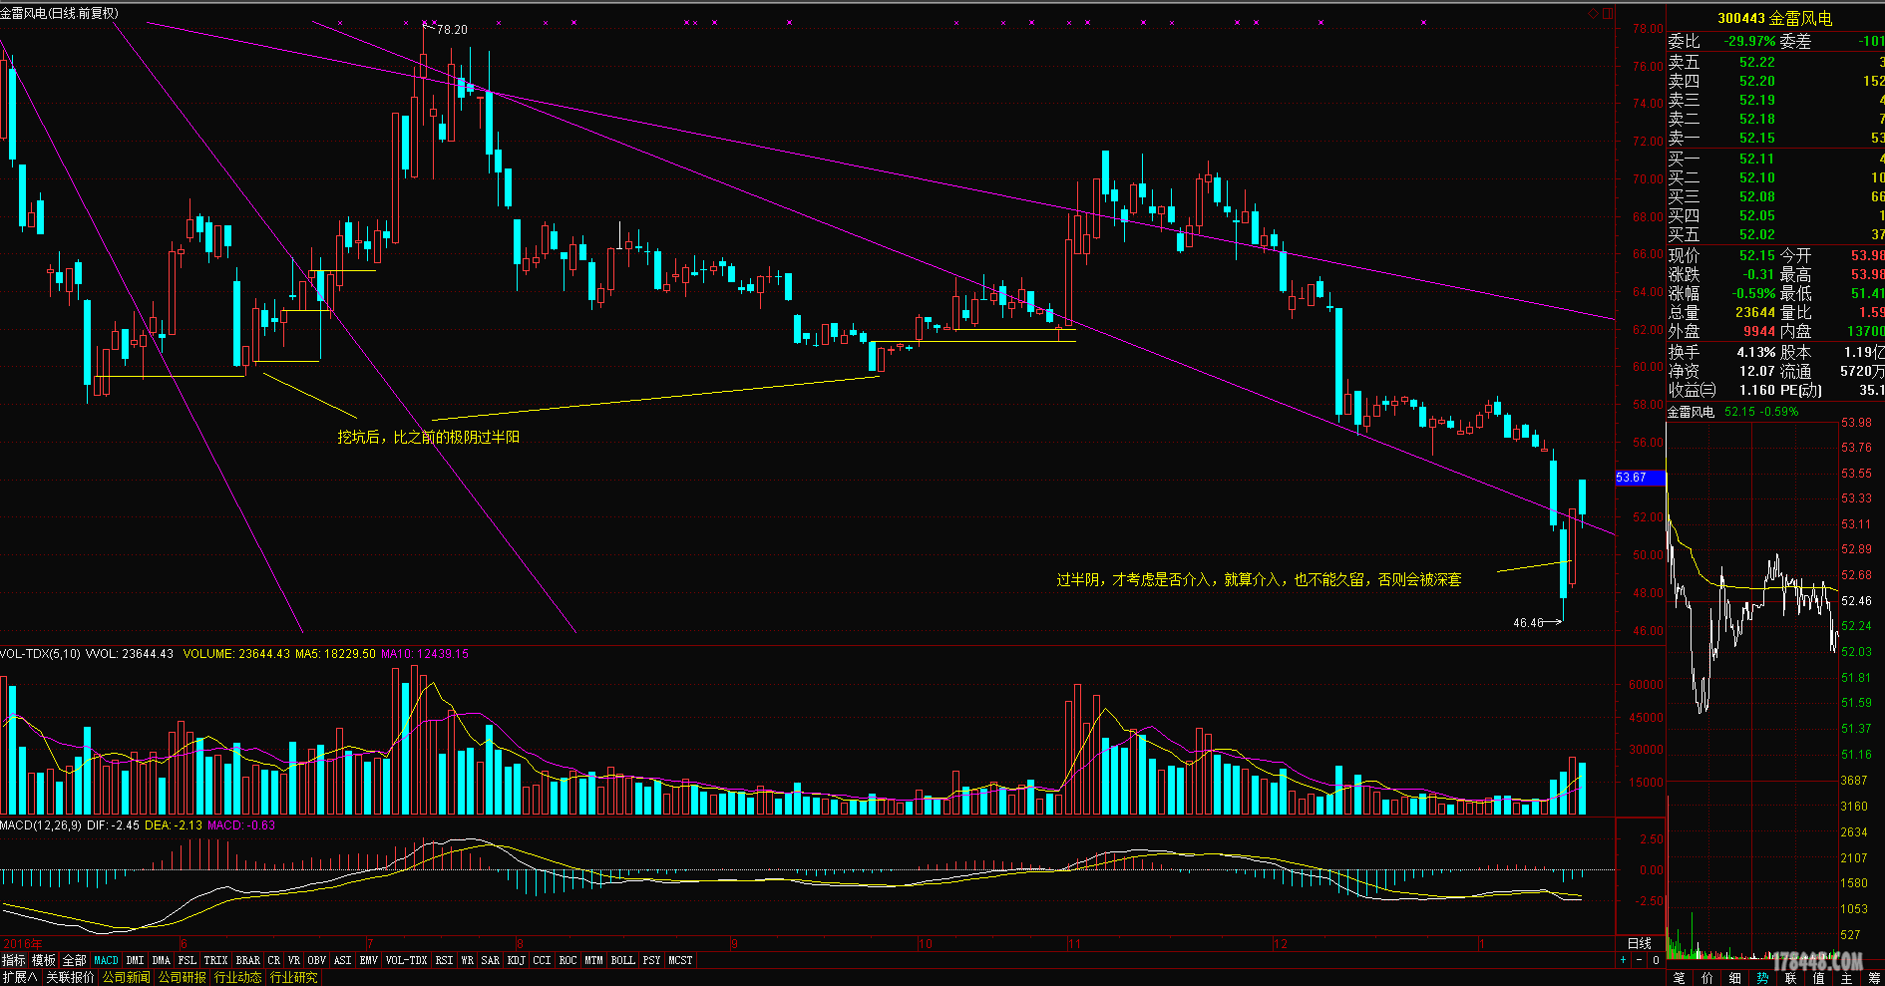Switch indicator to TRIX
The width and height of the screenshot is (1885, 986).
(216, 960)
